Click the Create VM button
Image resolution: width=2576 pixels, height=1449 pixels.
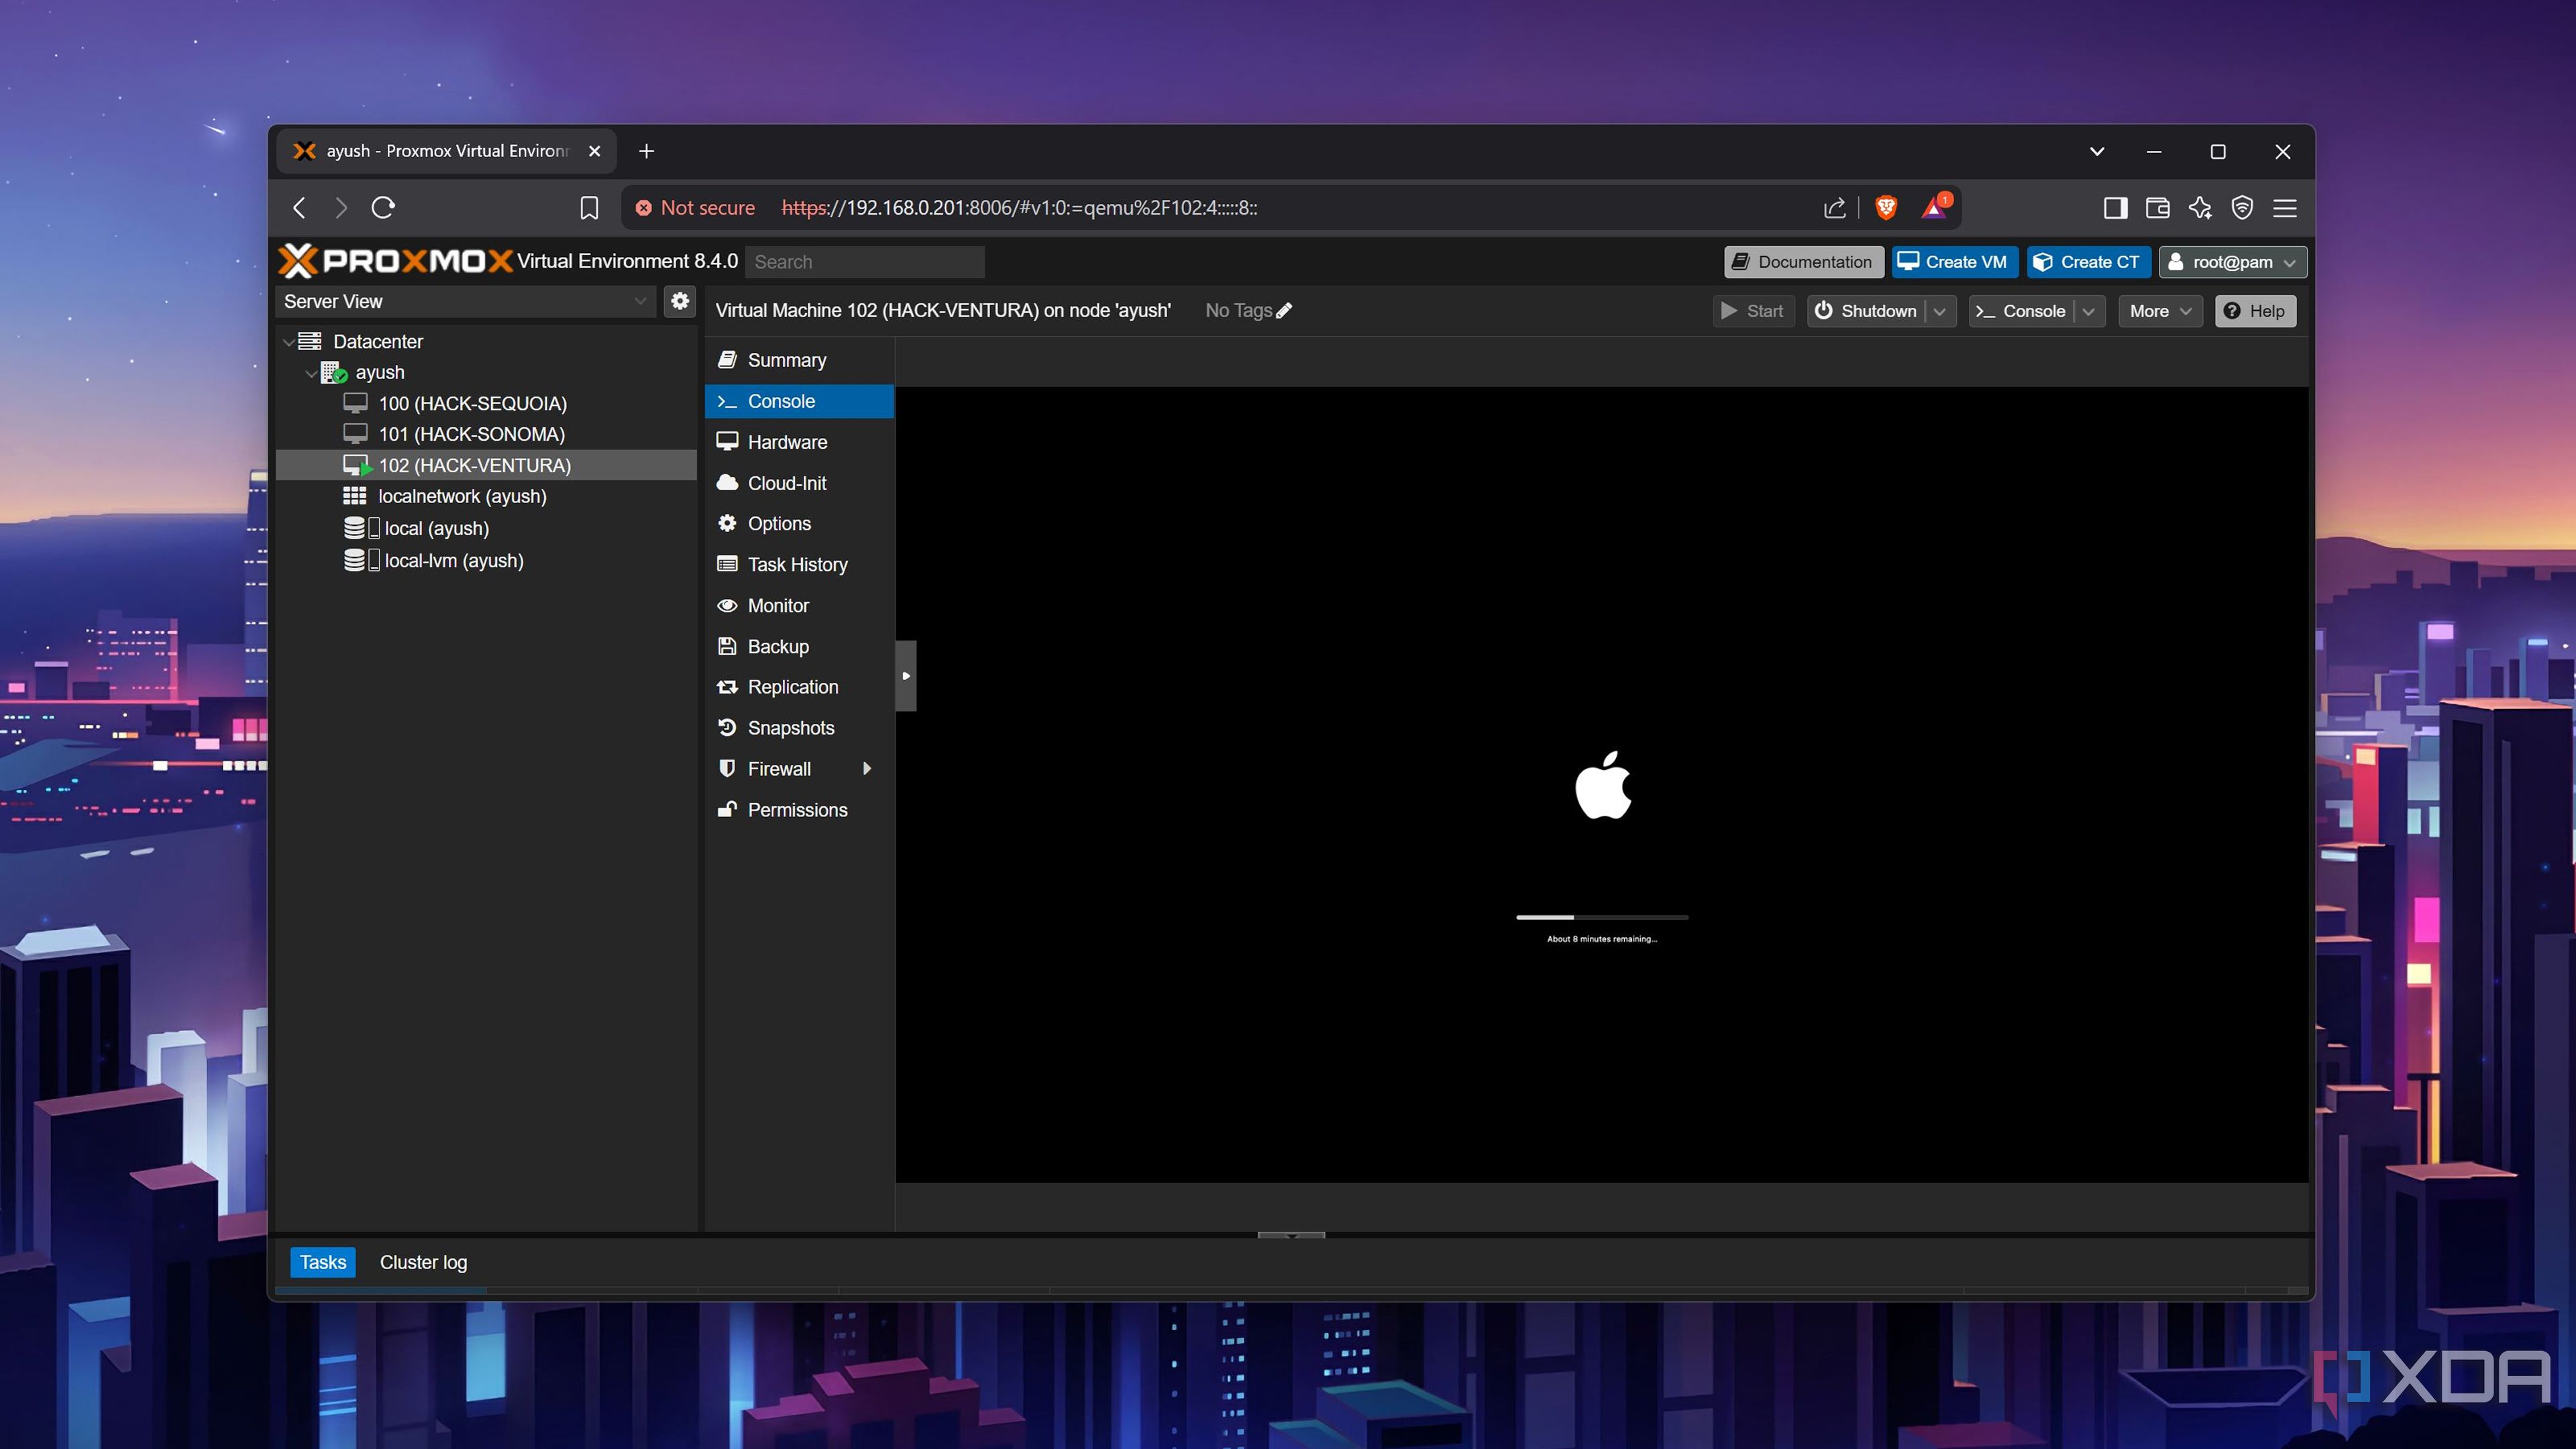[1954, 262]
